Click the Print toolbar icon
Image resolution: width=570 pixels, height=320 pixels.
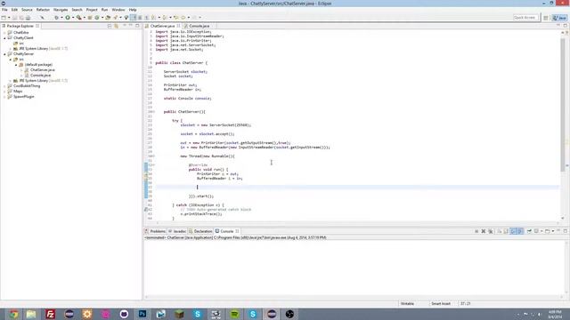coord(28,18)
